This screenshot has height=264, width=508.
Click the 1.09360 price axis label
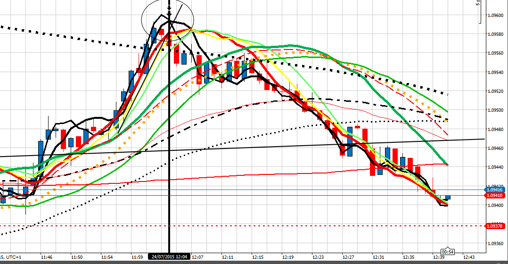495,244
